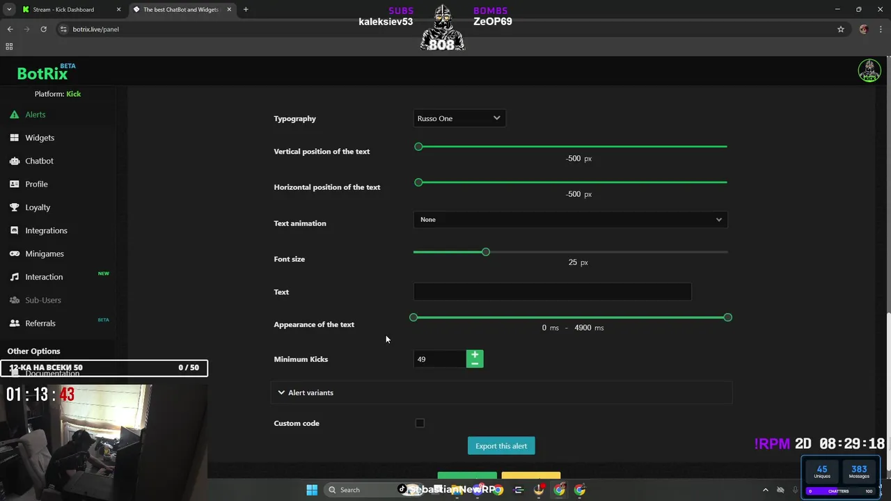Image resolution: width=891 pixels, height=501 pixels.
Task: Select The best ChatBot and Widgets tab
Action: (x=182, y=10)
